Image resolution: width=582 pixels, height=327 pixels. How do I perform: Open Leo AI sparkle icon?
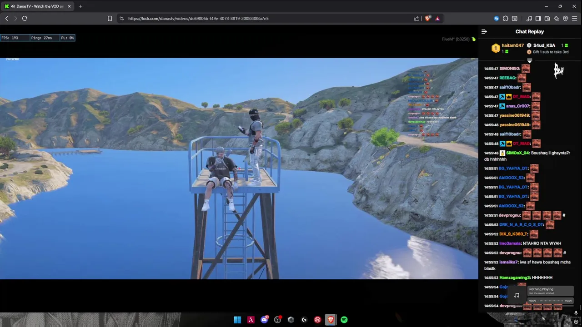pos(556,19)
